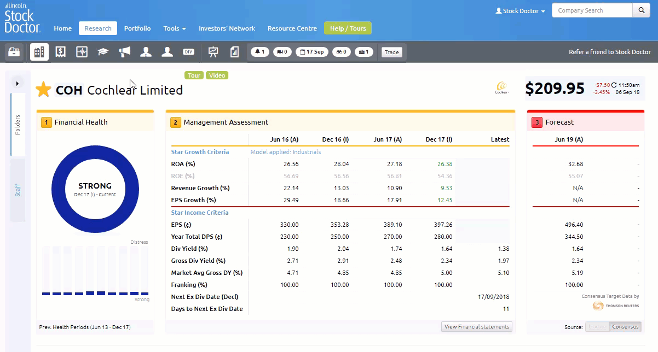Open the Tools dropdown menu
The height and width of the screenshot is (352, 658).
175,28
